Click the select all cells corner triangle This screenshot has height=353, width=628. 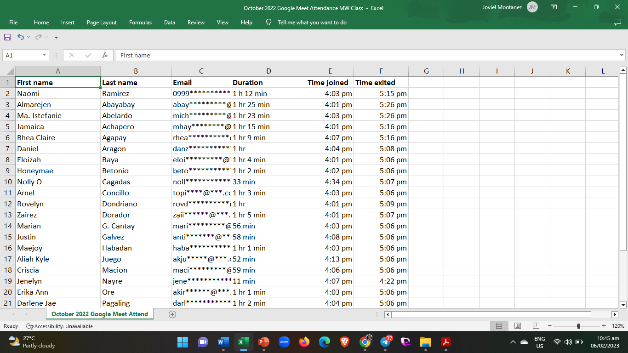(10, 71)
